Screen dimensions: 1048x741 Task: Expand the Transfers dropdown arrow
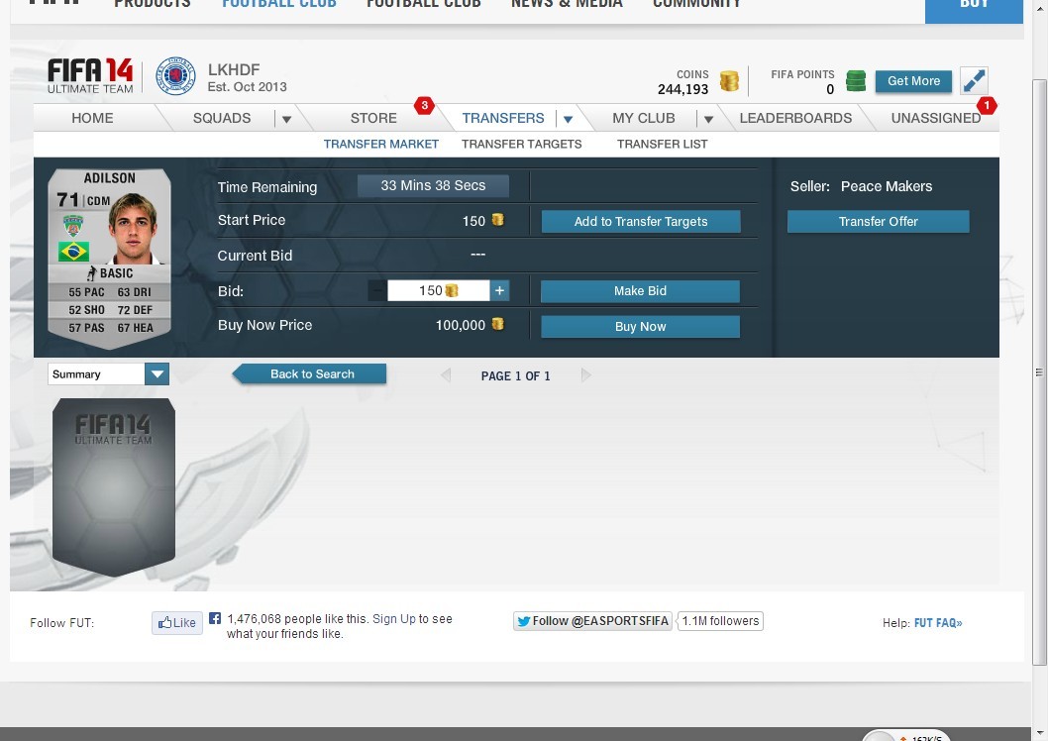(x=569, y=120)
